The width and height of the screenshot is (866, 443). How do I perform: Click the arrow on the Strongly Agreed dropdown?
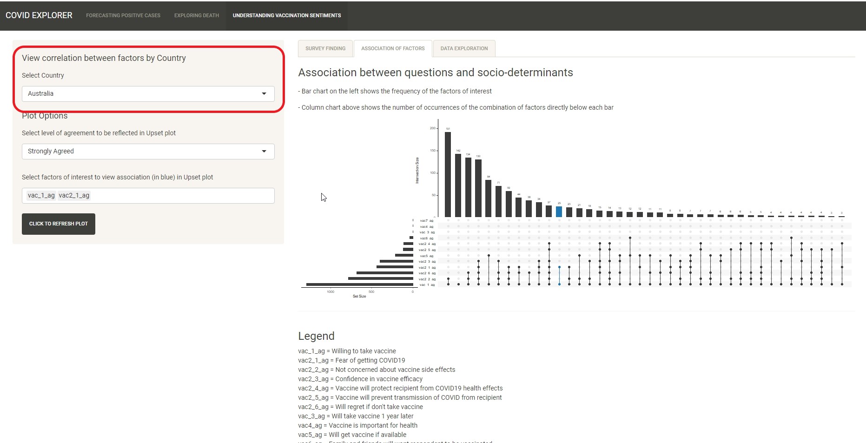(x=264, y=152)
